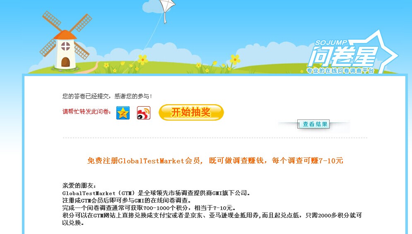Click the windmill's brown arched door
Image resolution: width=412 pixels, height=234 pixels.
tap(65, 62)
